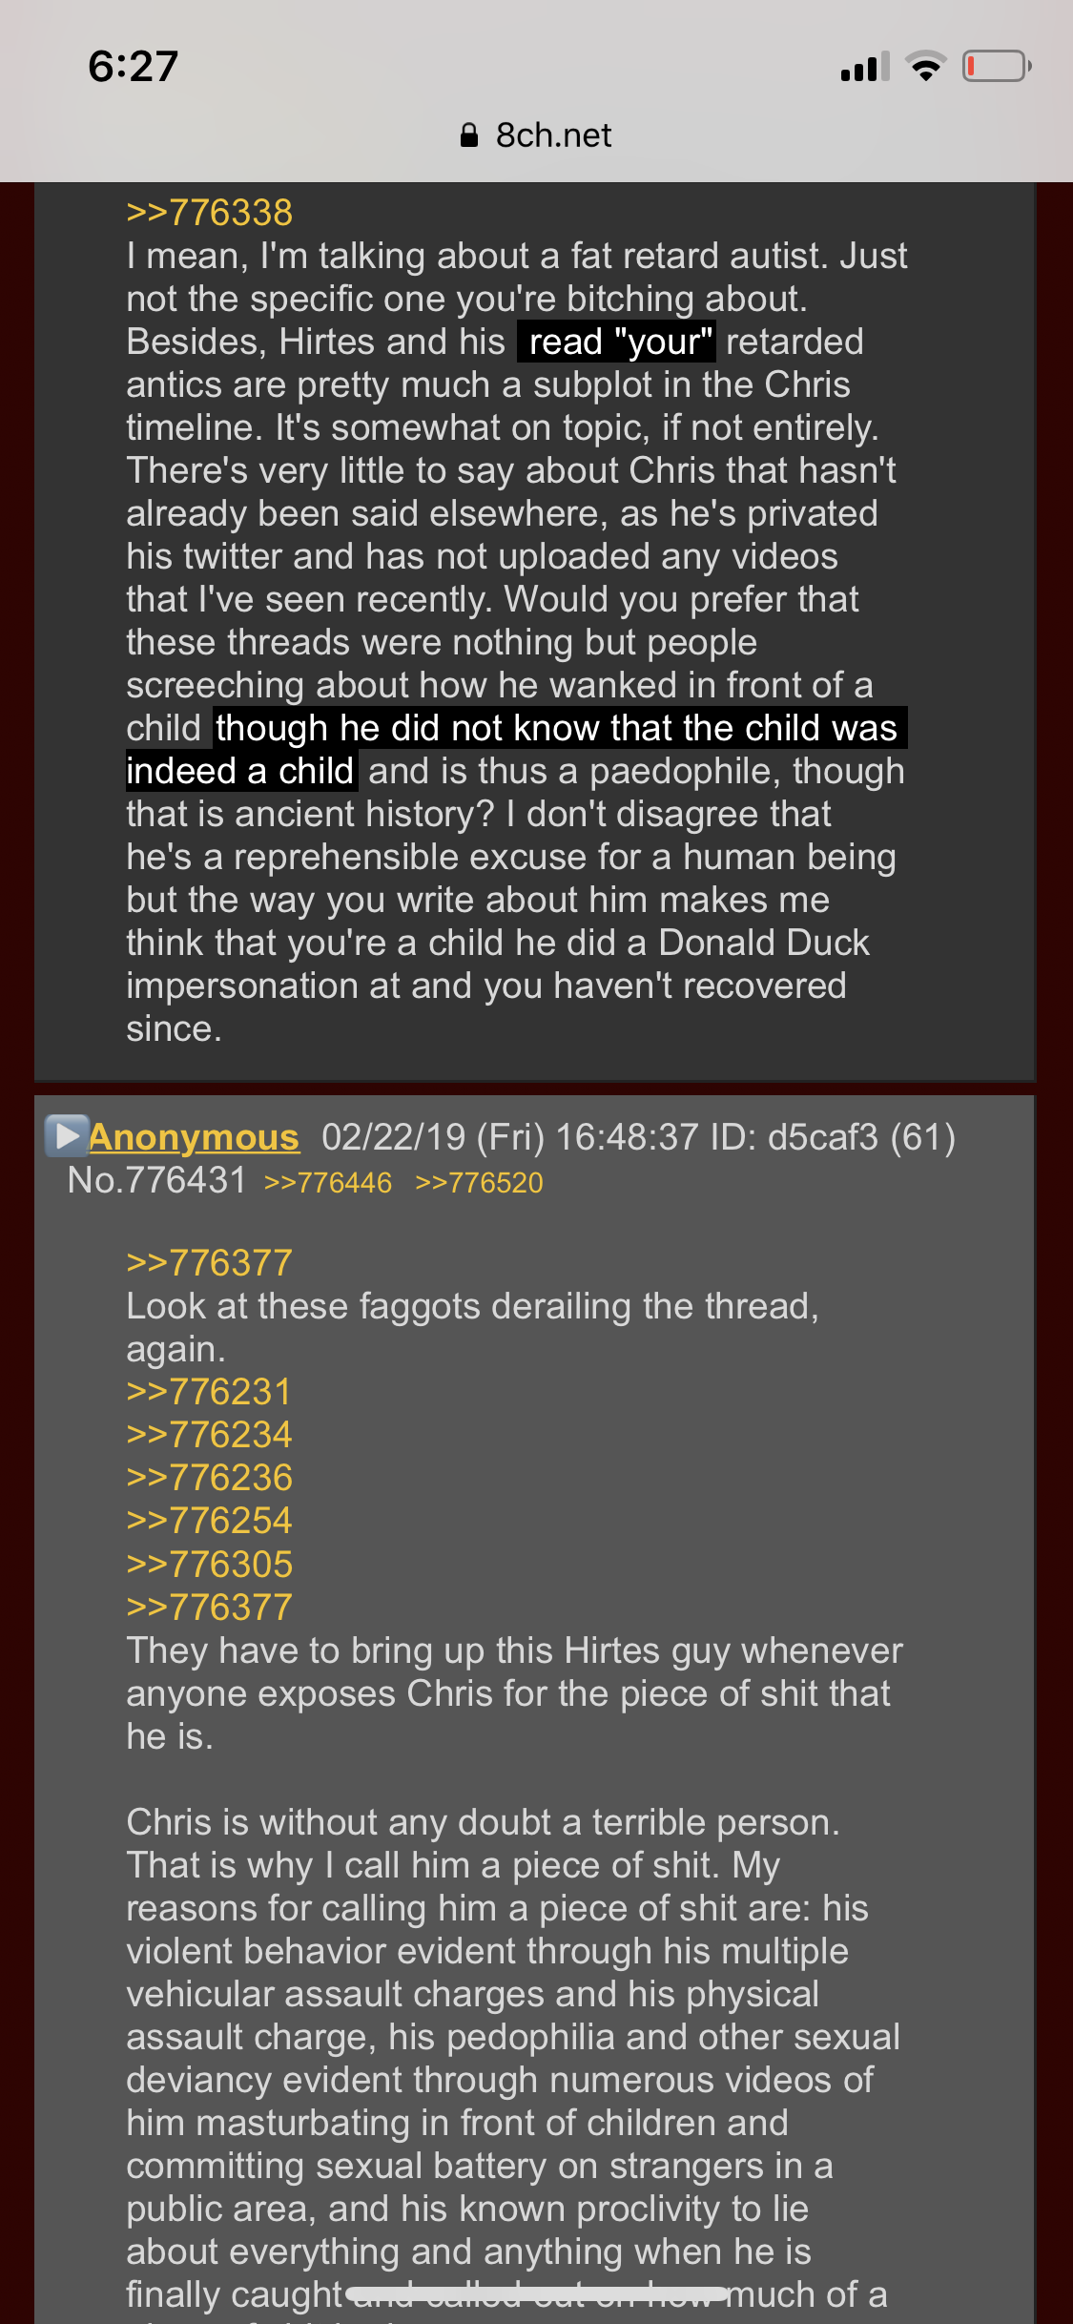Open second >>776377 quote link
1073x2324 pixels.
coord(209,1608)
